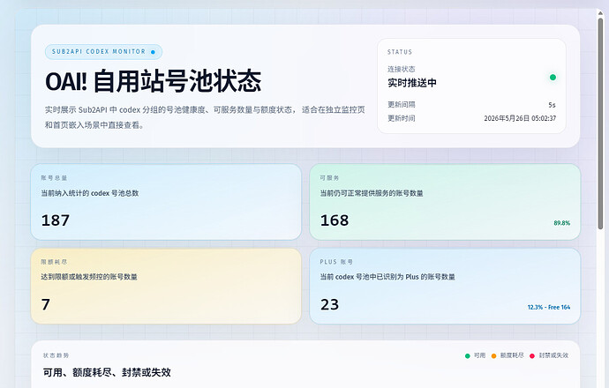
Task: Click the 可用、额度耗尽、封禁或失效 chart title
Action: pyautogui.click(x=107, y=372)
